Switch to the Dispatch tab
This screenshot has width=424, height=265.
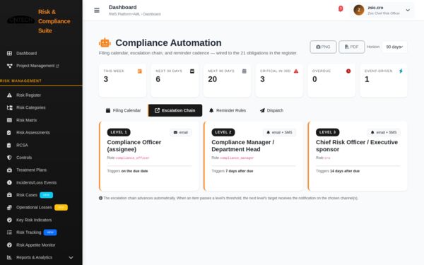[x=271, y=110]
